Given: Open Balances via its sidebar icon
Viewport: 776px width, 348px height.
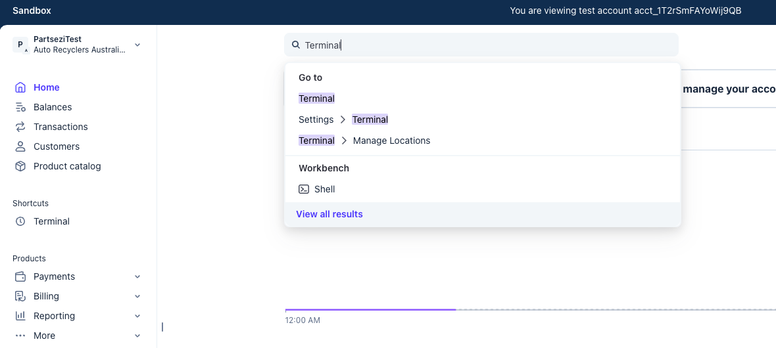Looking at the screenshot, I should tap(20, 107).
